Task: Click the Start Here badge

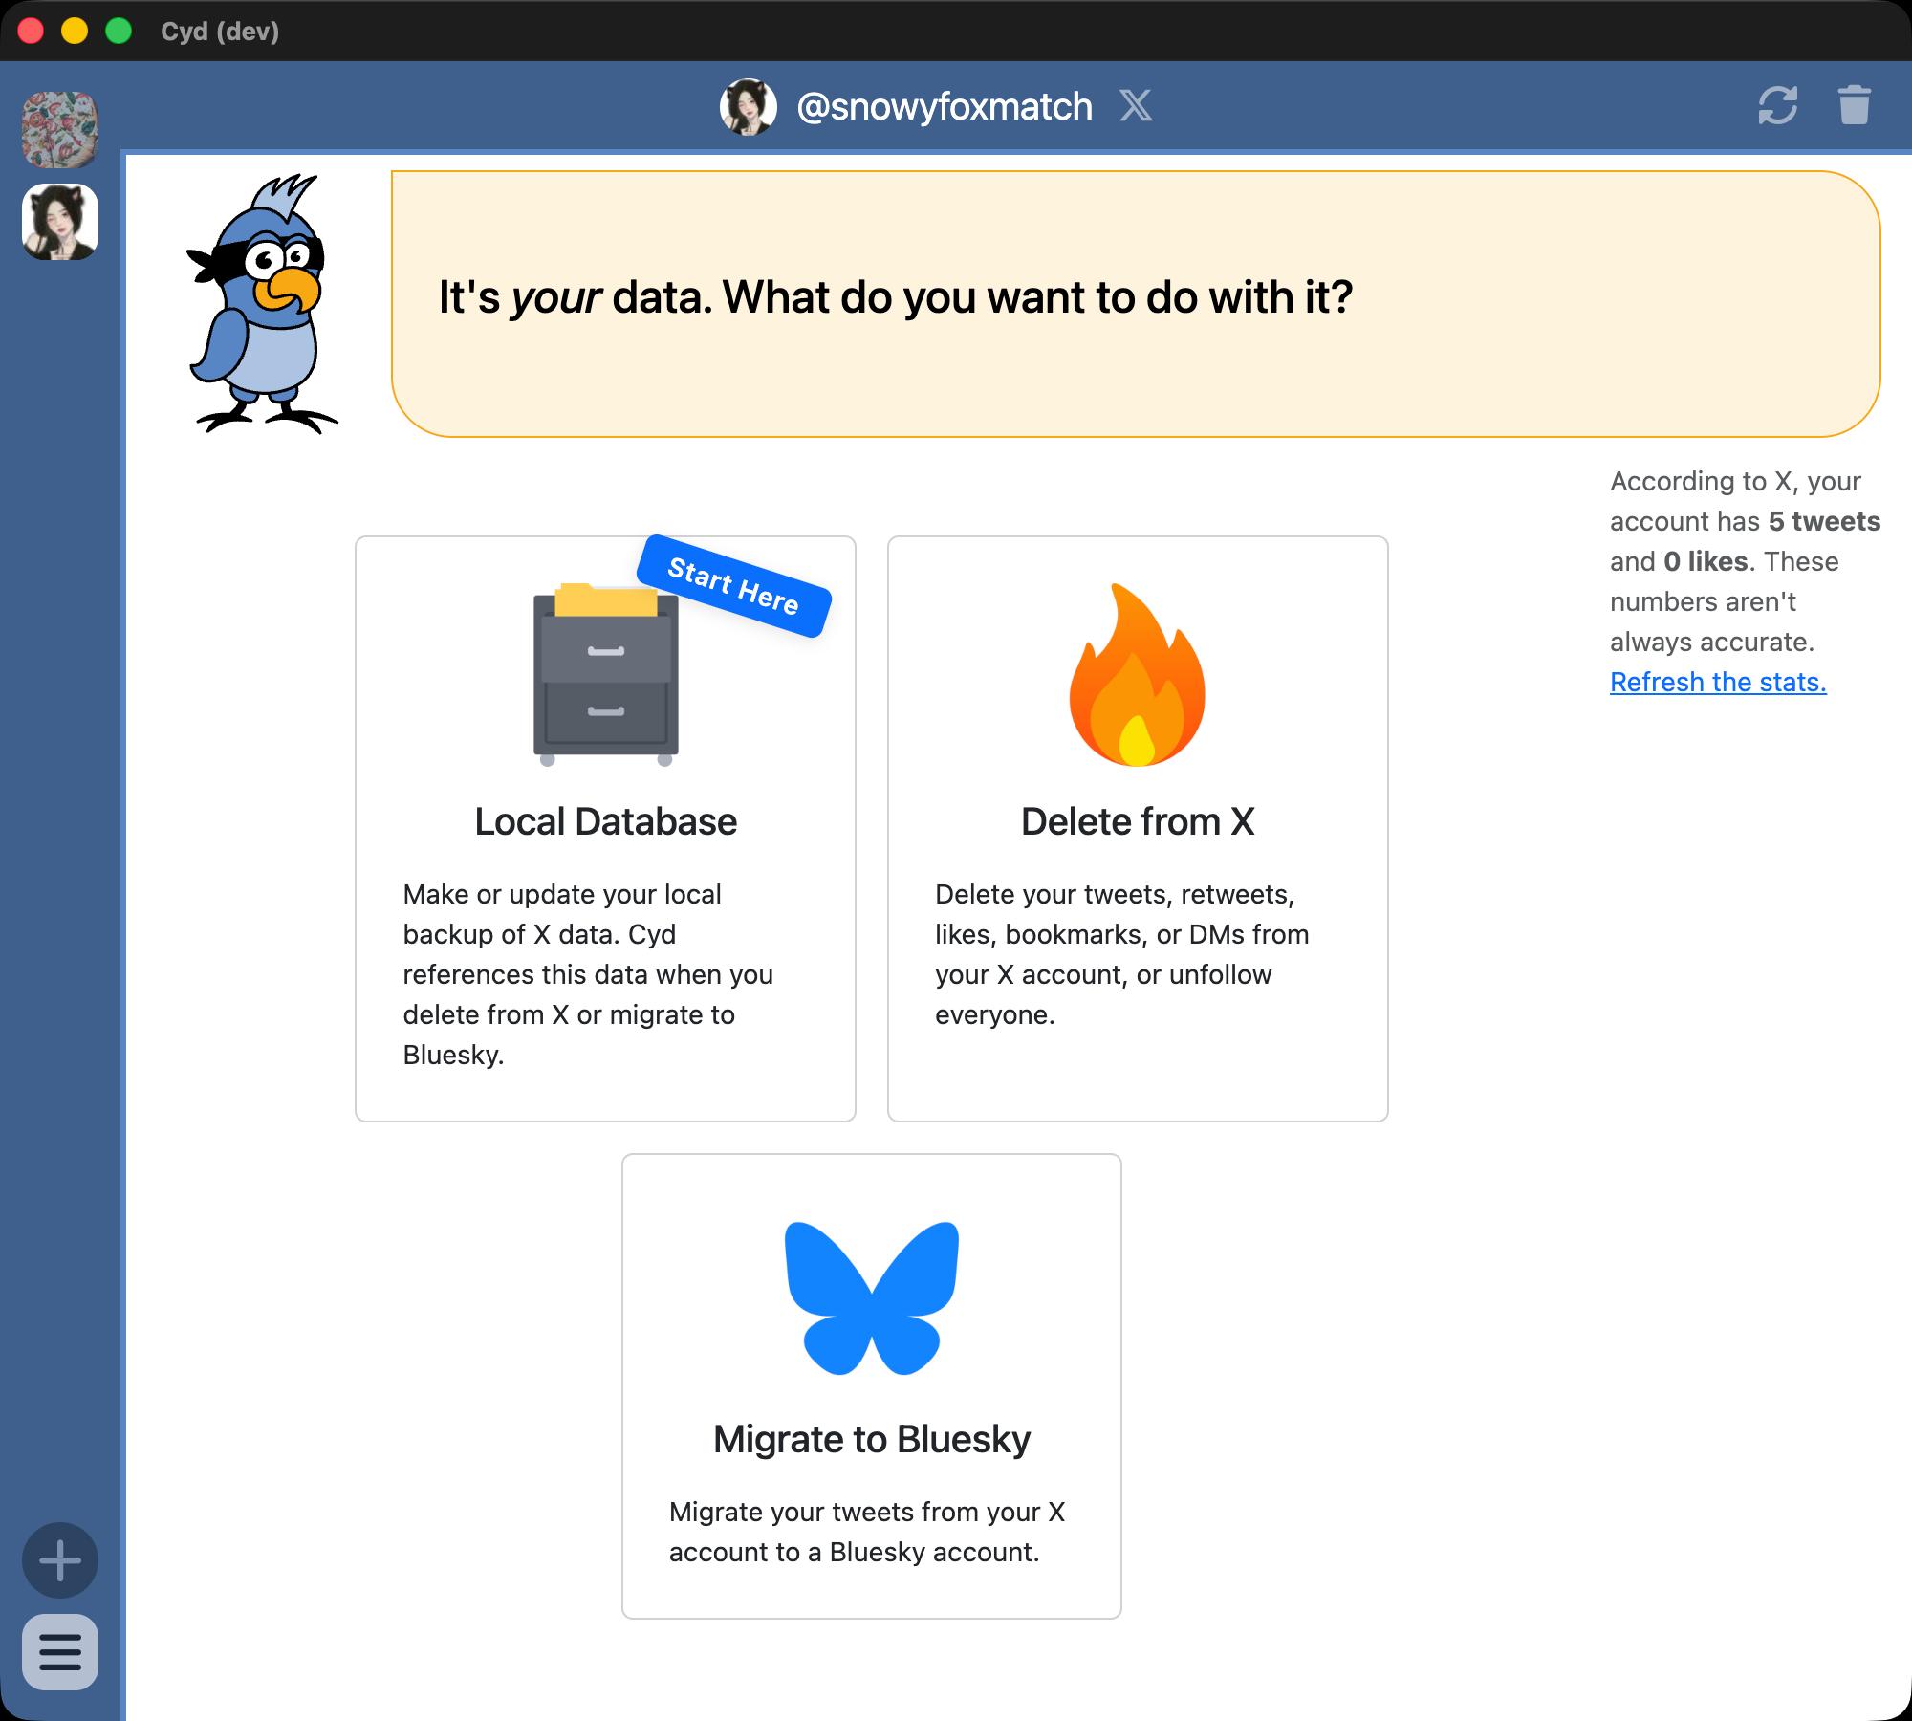Action: point(733,585)
